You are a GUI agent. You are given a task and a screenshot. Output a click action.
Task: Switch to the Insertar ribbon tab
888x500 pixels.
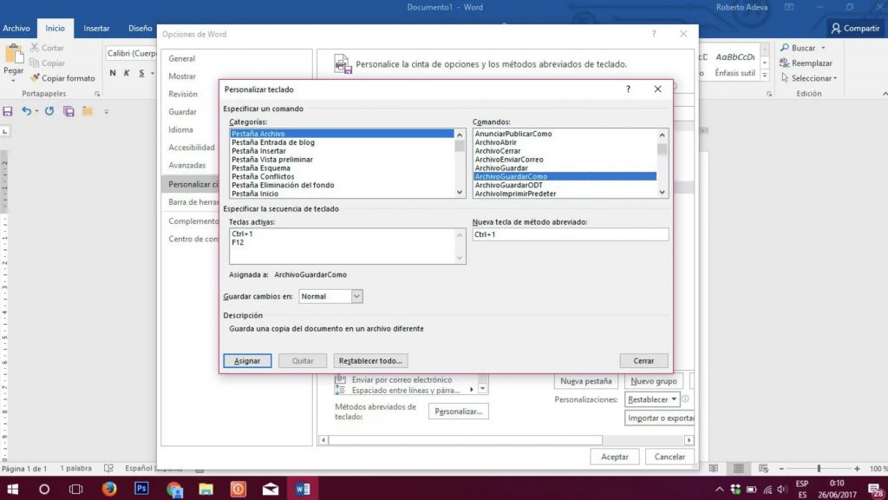pos(95,28)
